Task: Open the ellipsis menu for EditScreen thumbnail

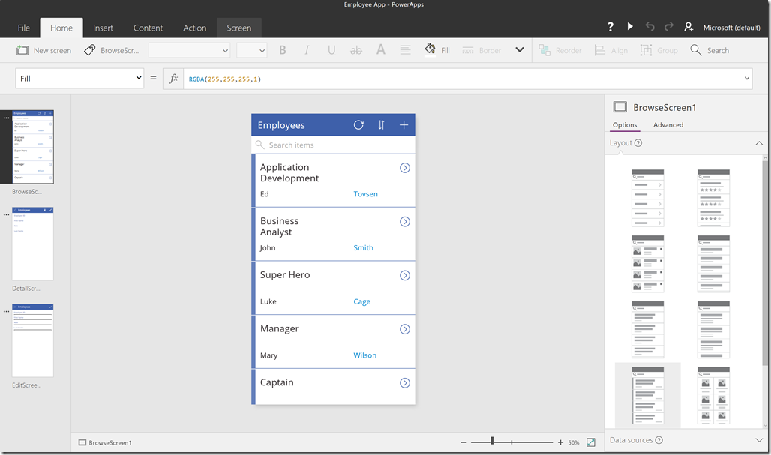Action: click(x=7, y=312)
